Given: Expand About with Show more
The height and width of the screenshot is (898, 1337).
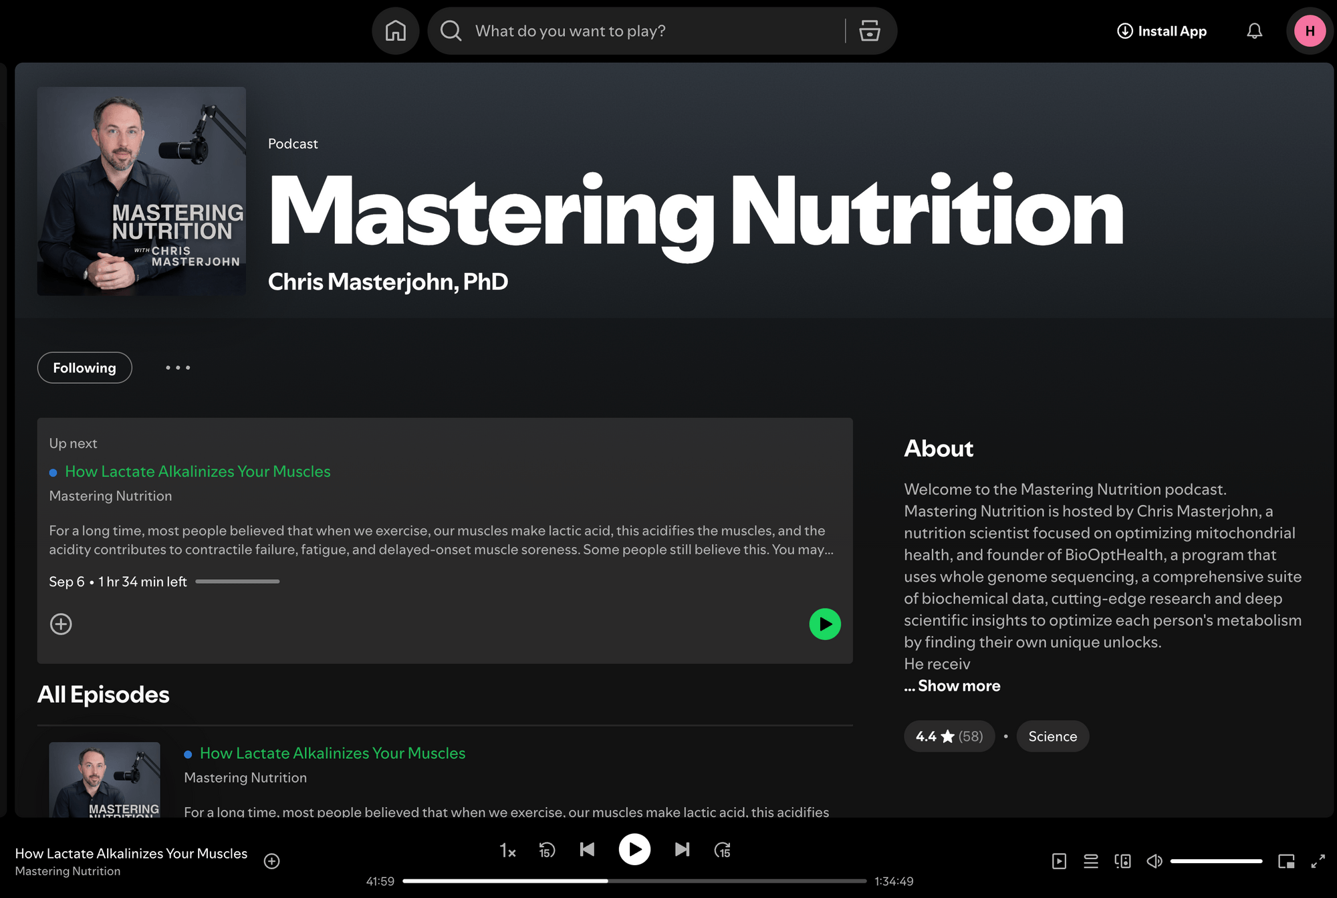Looking at the screenshot, I should point(959,686).
